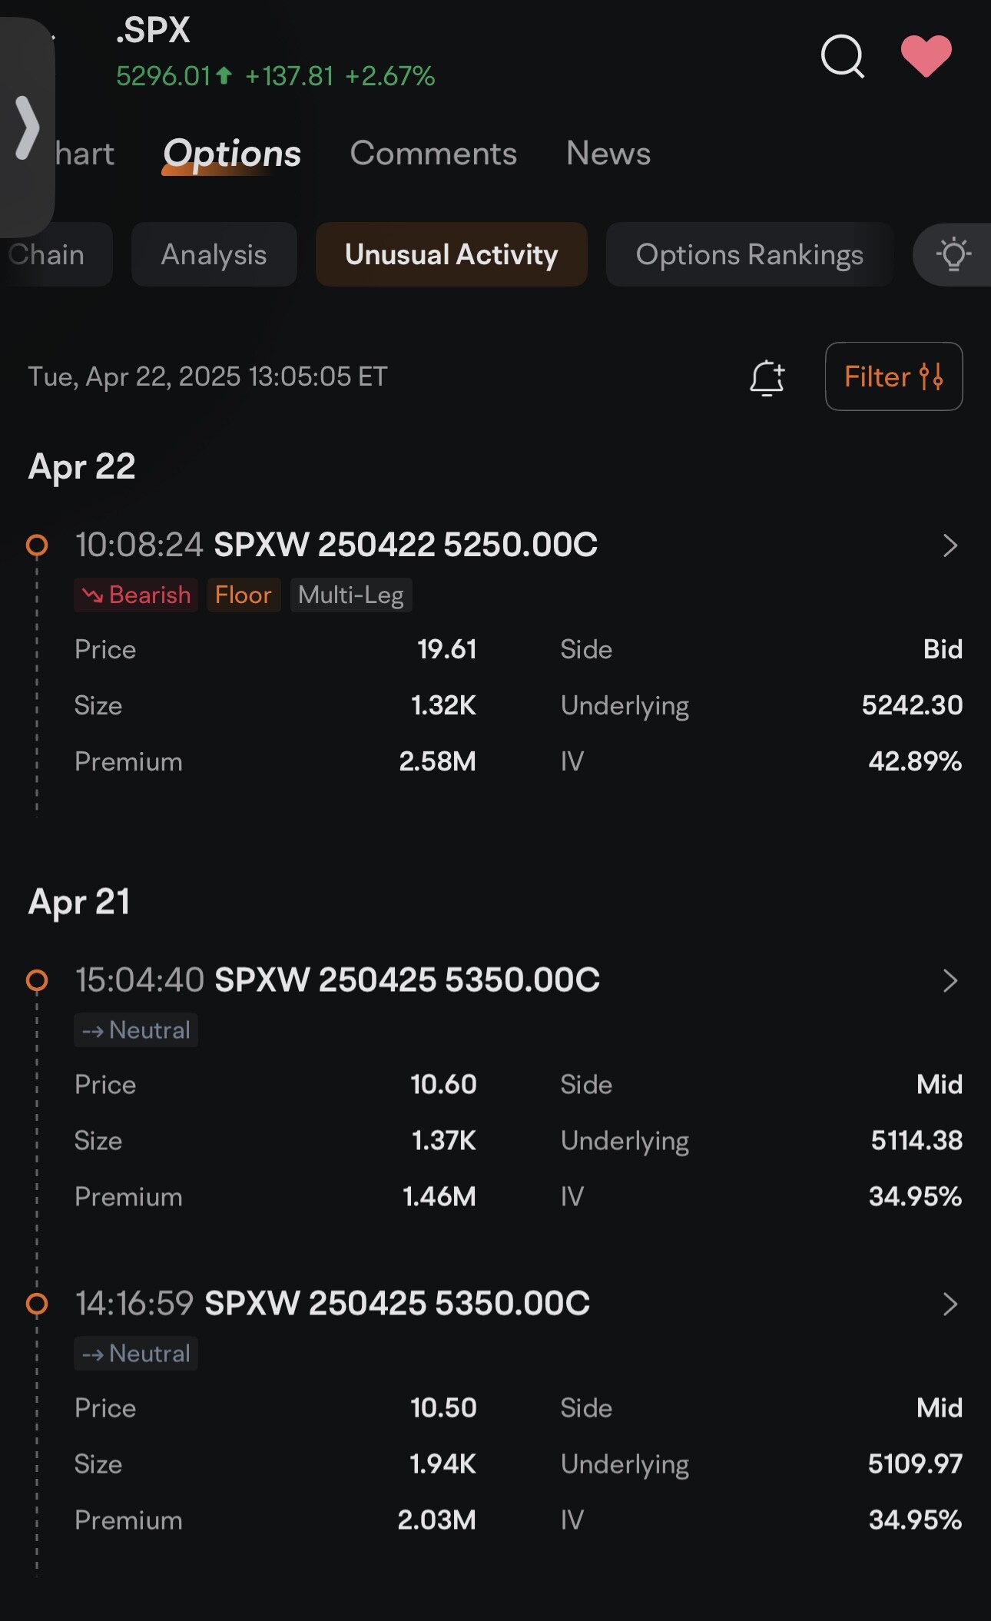
Task: Switch to the News tab
Action: coord(608,154)
